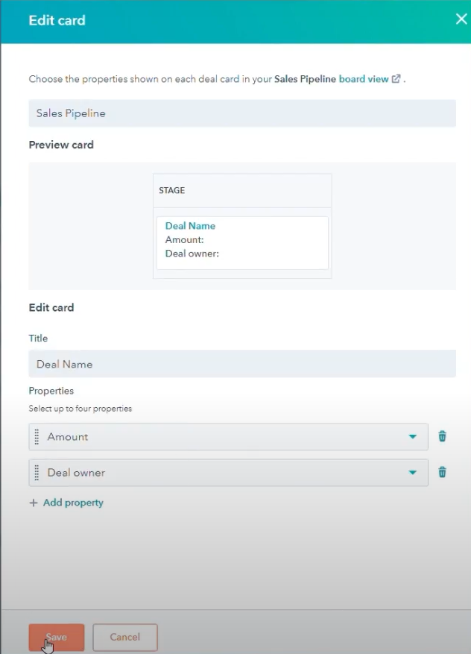The width and height of the screenshot is (471, 654).
Task: Cancel editing the card
Action: pyautogui.click(x=124, y=638)
